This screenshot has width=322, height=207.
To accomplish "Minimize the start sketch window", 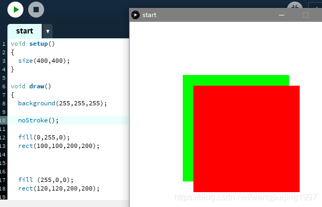I will (282, 15).
